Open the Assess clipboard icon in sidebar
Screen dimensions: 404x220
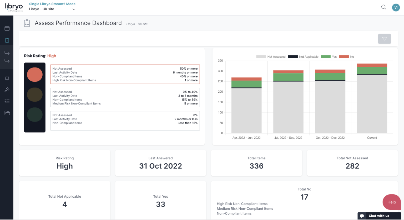[7, 40]
